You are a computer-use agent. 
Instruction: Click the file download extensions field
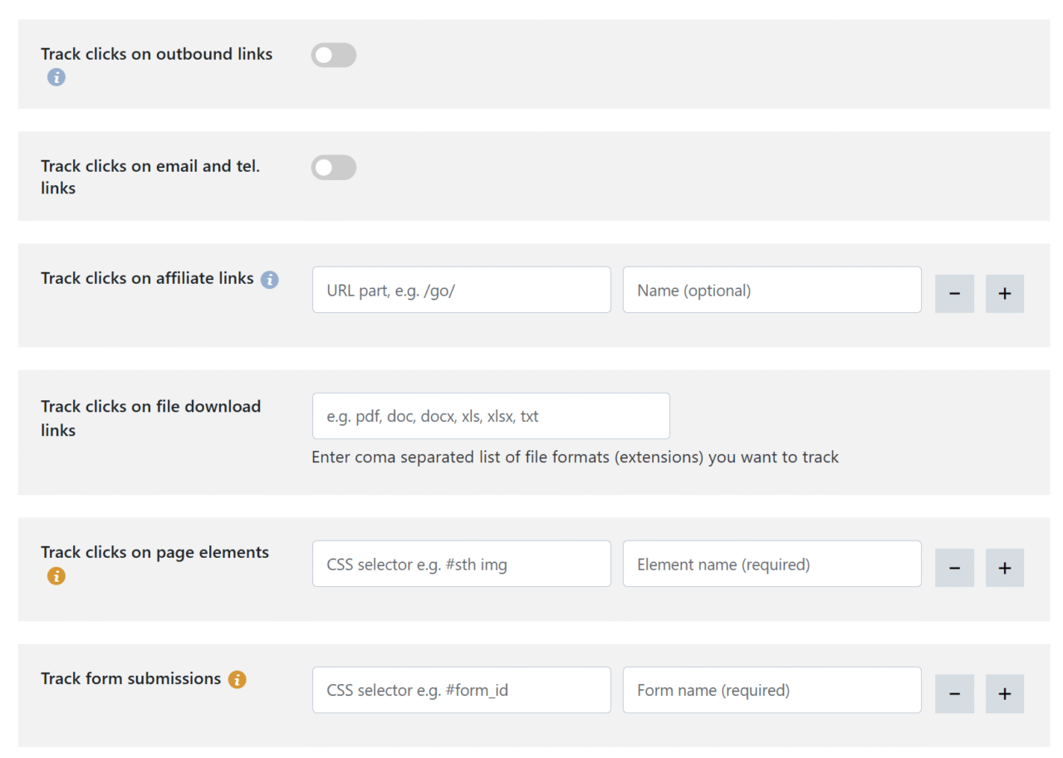pyautogui.click(x=491, y=416)
